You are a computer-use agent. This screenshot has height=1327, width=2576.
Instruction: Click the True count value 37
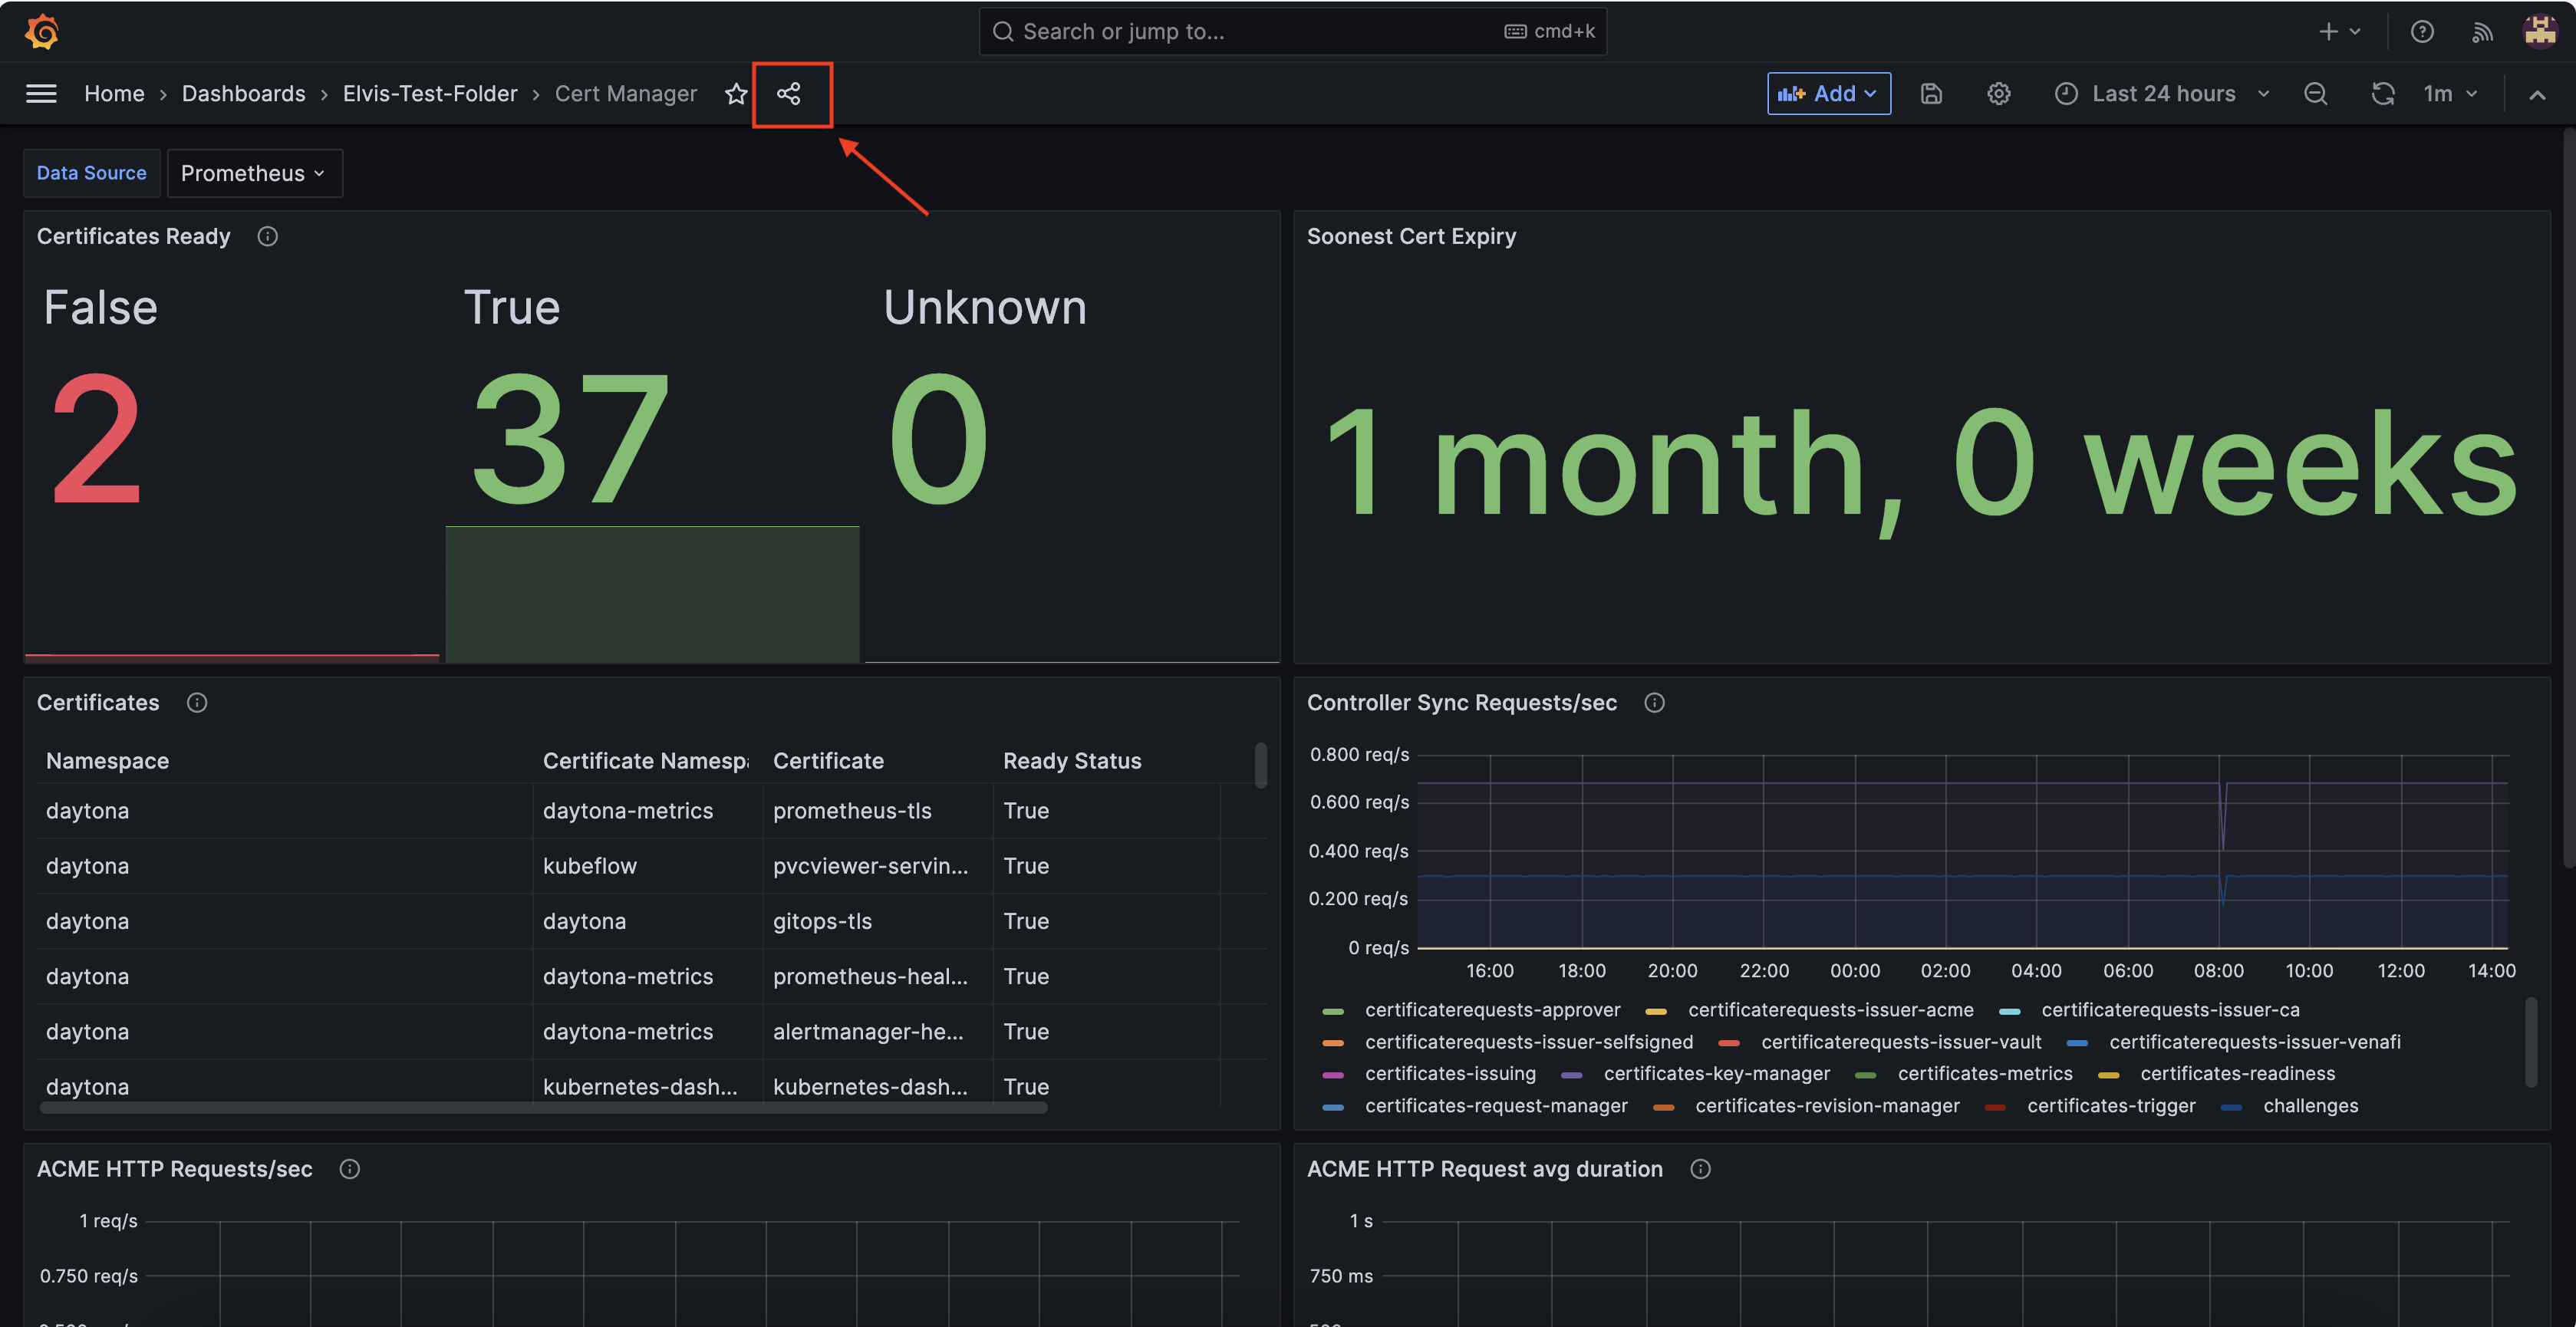click(569, 439)
